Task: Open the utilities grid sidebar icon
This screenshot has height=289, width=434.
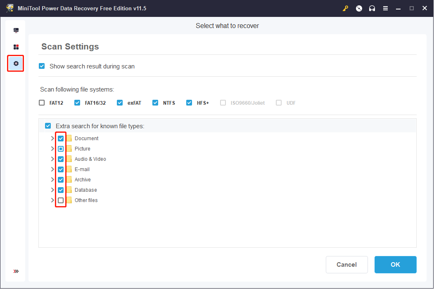Action: pos(16,47)
